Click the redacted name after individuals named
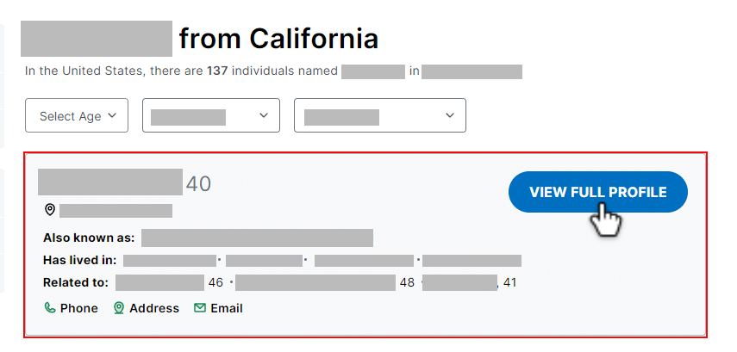737x352 pixels. tap(373, 71)
